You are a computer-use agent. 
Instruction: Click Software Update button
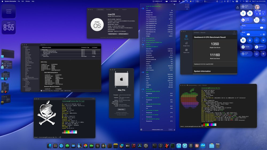coord(123,34)
